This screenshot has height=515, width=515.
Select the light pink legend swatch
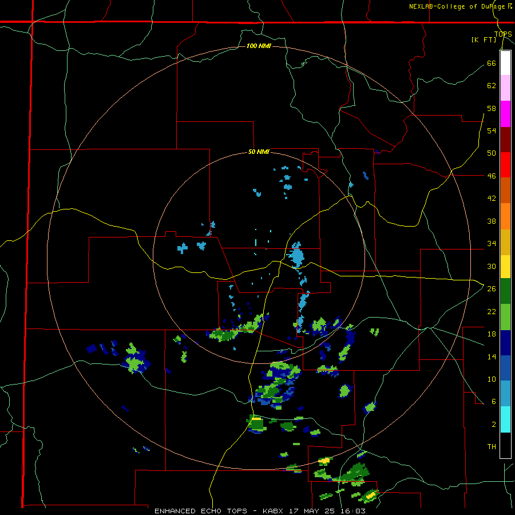pyautogui.click(x=505, y=88)
